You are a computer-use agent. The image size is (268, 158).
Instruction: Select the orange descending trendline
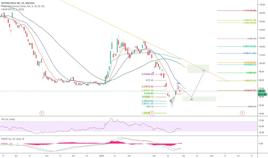144,41
